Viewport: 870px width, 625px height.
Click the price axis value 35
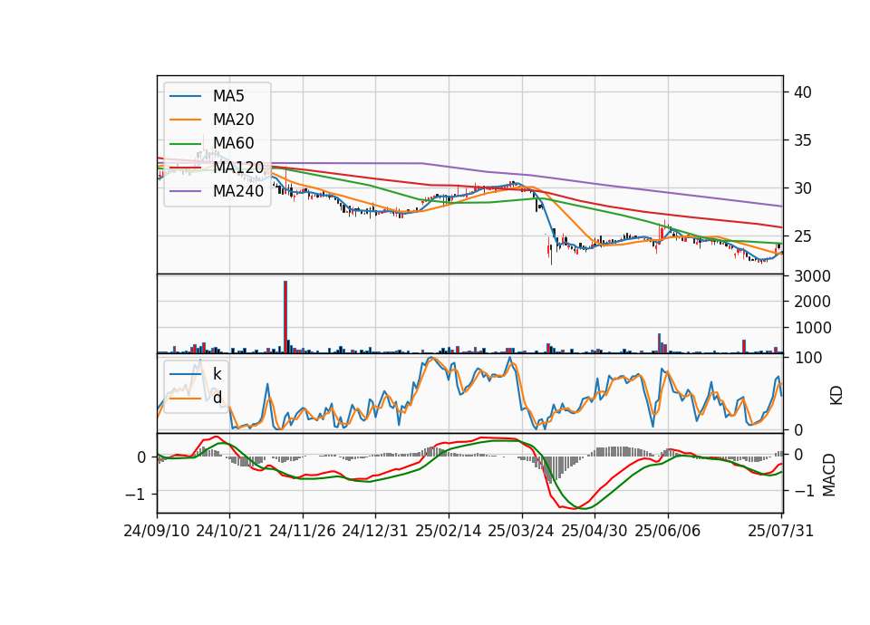[803, 140]
